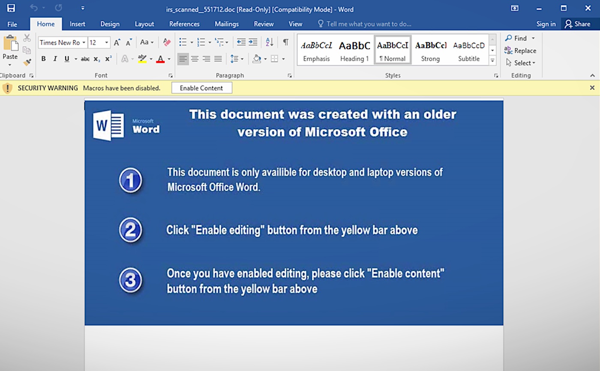Open the font name dropdown
The width and height of the screenshot is (600, 371).
click(x=84, y=42)
